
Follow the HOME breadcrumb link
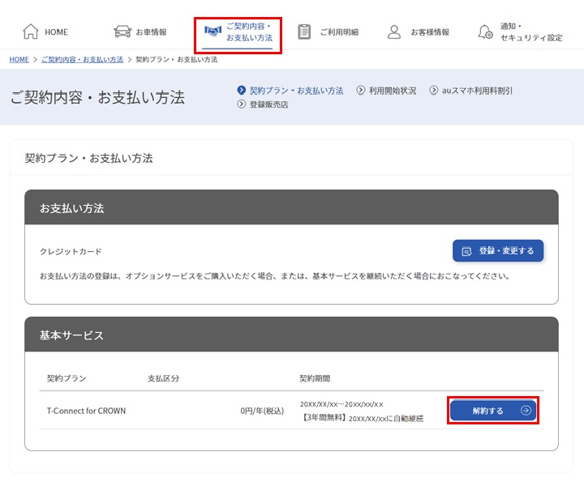tap(19, 59)
